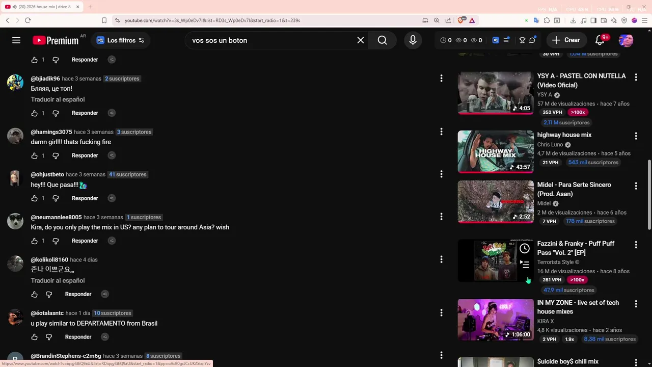Open browser downloads

point(573,20)
